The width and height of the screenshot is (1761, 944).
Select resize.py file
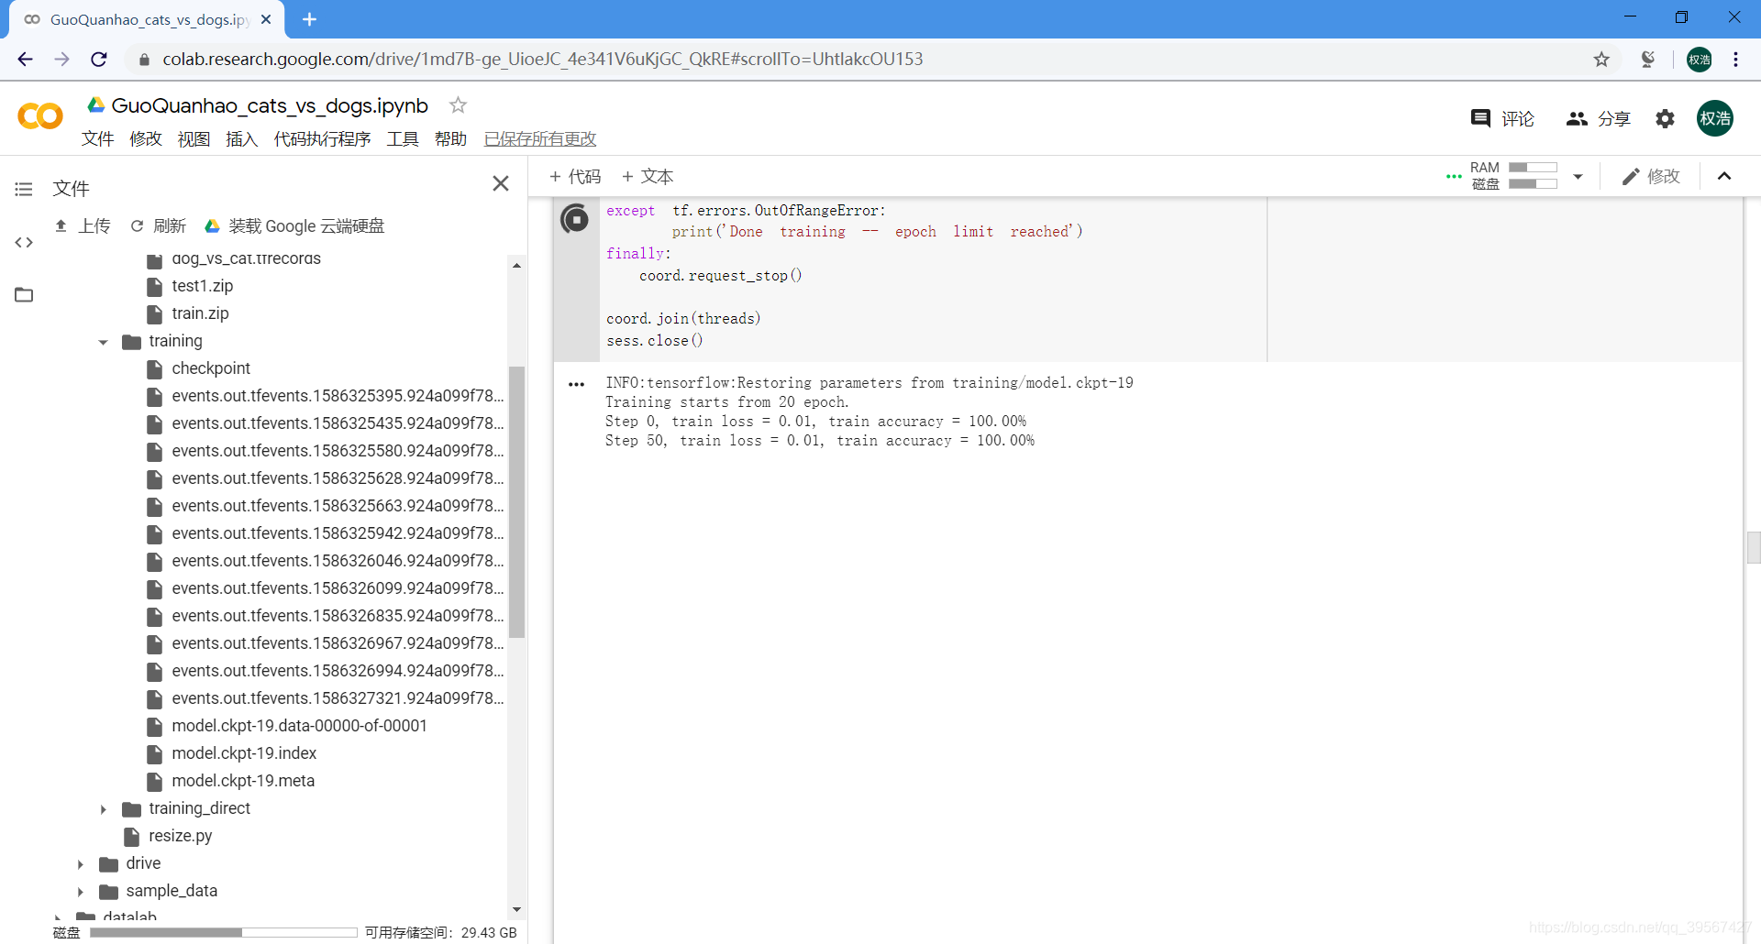(x=180, y=836)
